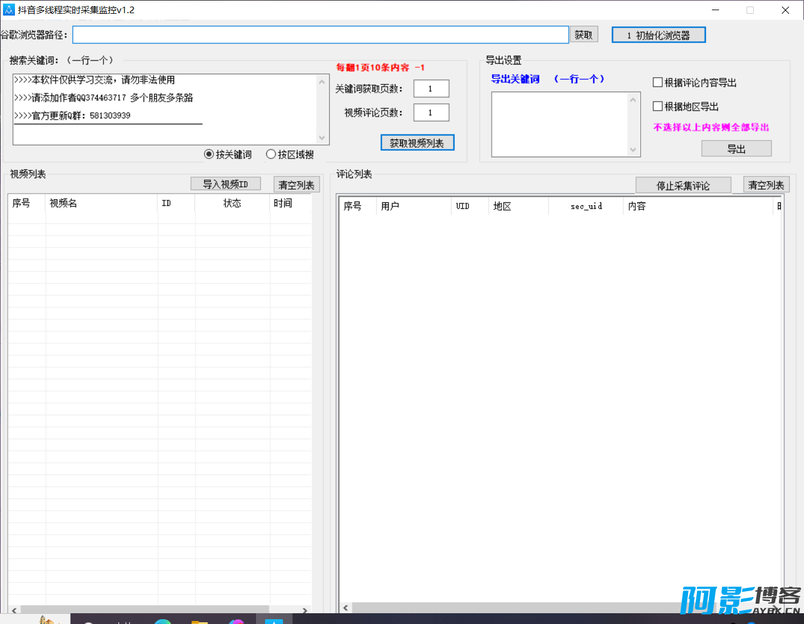
Task: Click the 视频评论页数 input field
Action: coord(431,112)
